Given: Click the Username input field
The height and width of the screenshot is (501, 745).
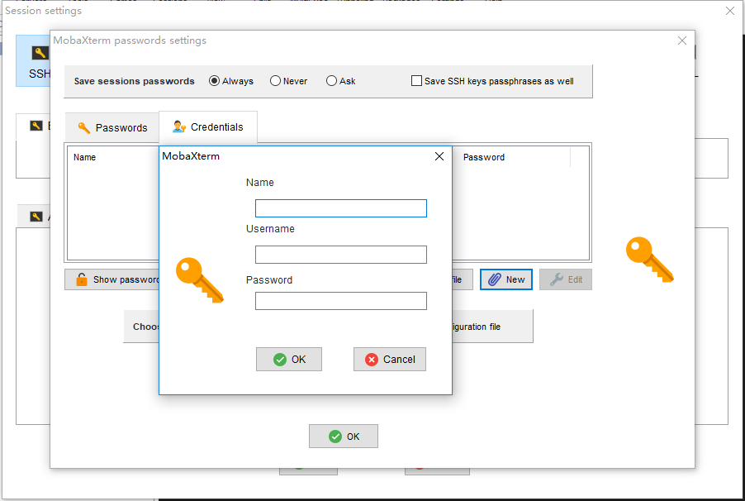Looking at the screenshot, I should pyautogui.click(x=340, y=255).
